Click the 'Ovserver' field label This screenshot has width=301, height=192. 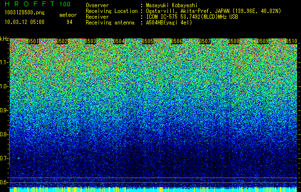97,5
